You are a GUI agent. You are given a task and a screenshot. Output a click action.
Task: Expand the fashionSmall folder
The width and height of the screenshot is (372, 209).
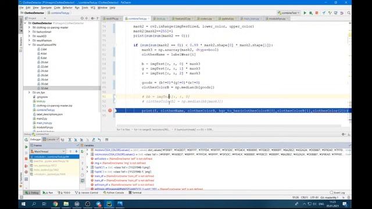click(30, 32)
